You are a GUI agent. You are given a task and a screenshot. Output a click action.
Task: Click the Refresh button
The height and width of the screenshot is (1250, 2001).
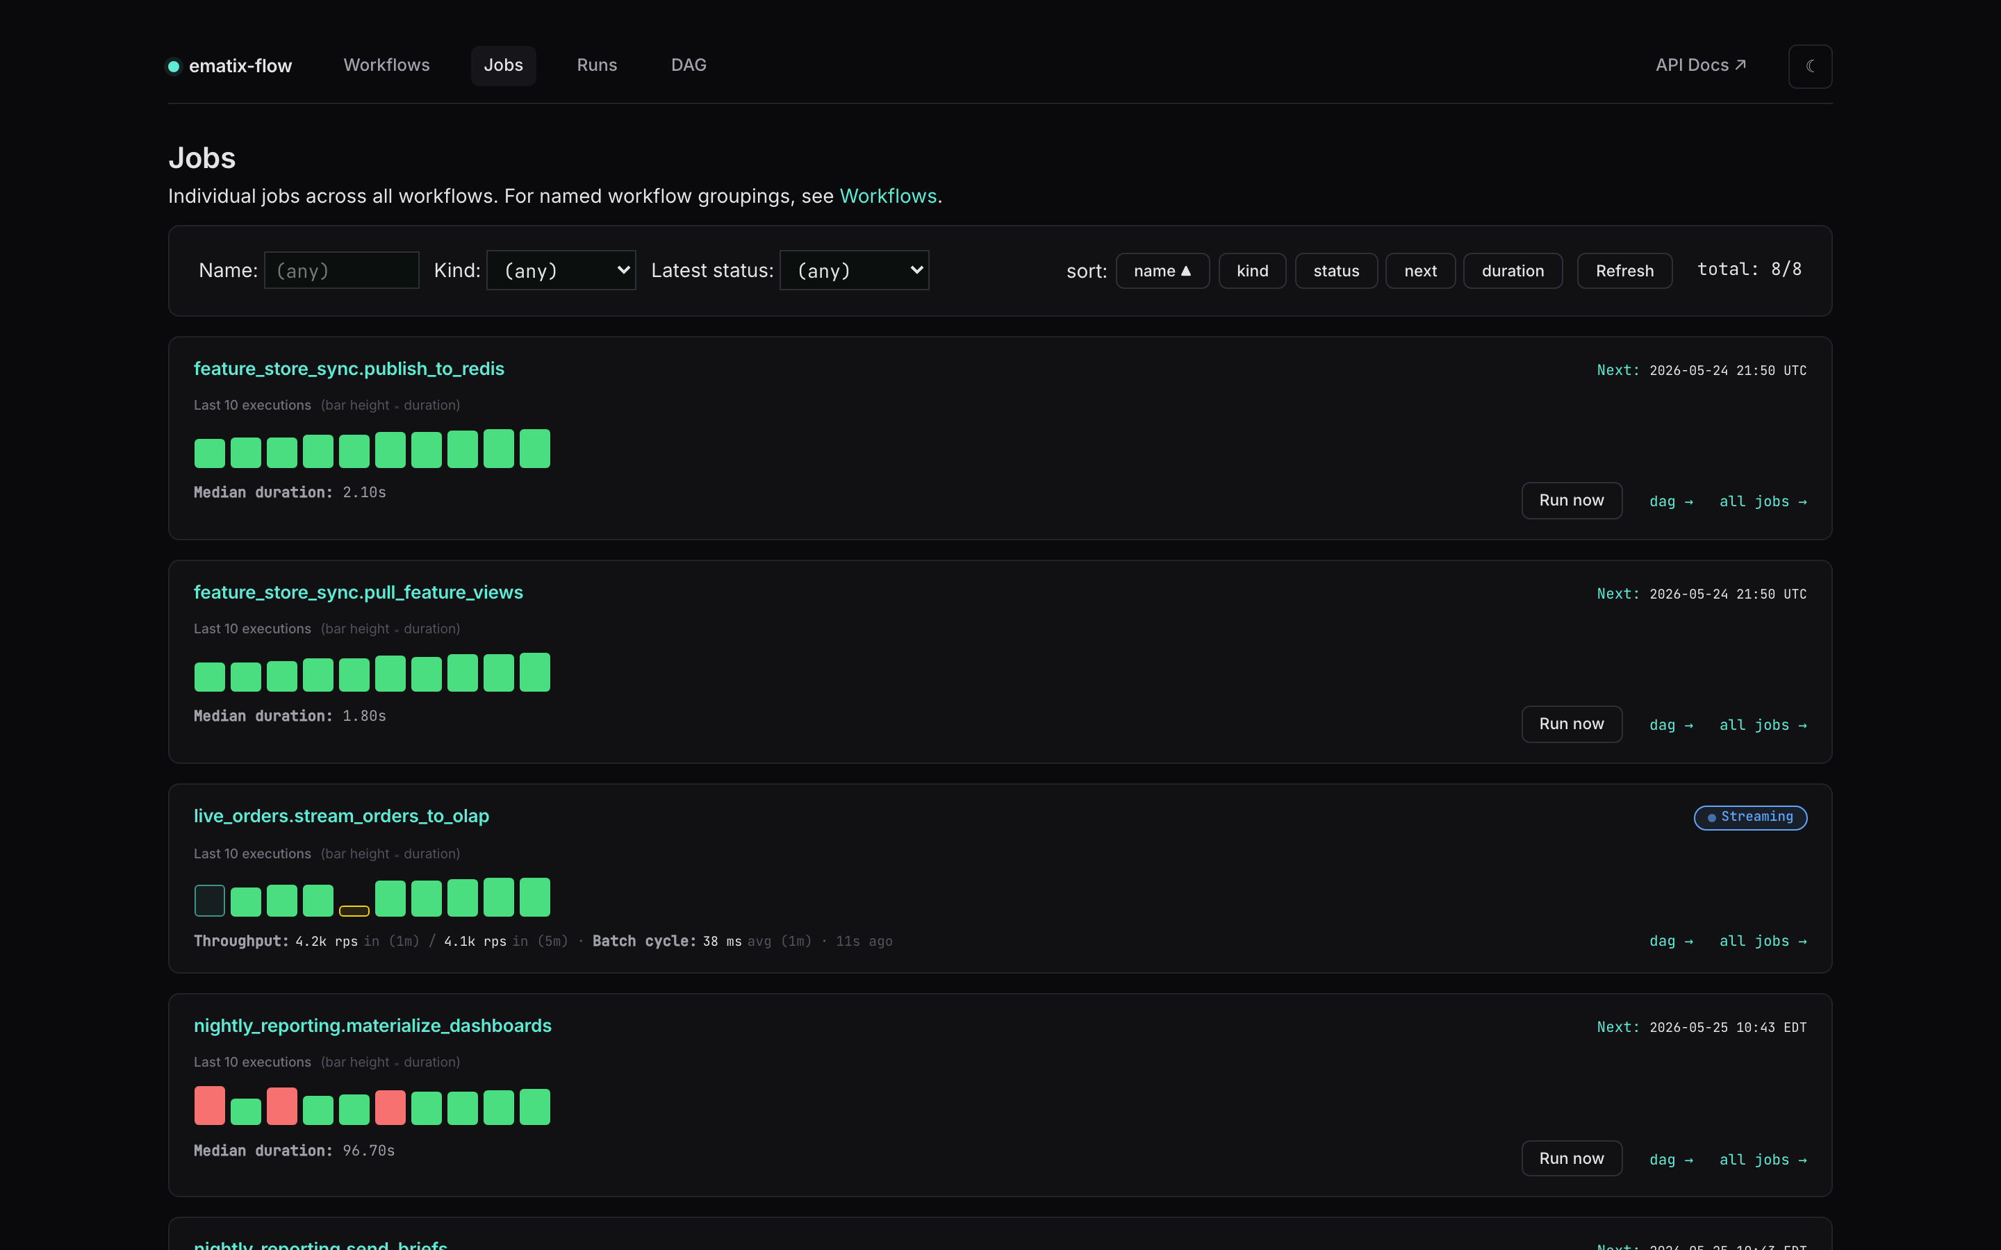click(1624, 271)
